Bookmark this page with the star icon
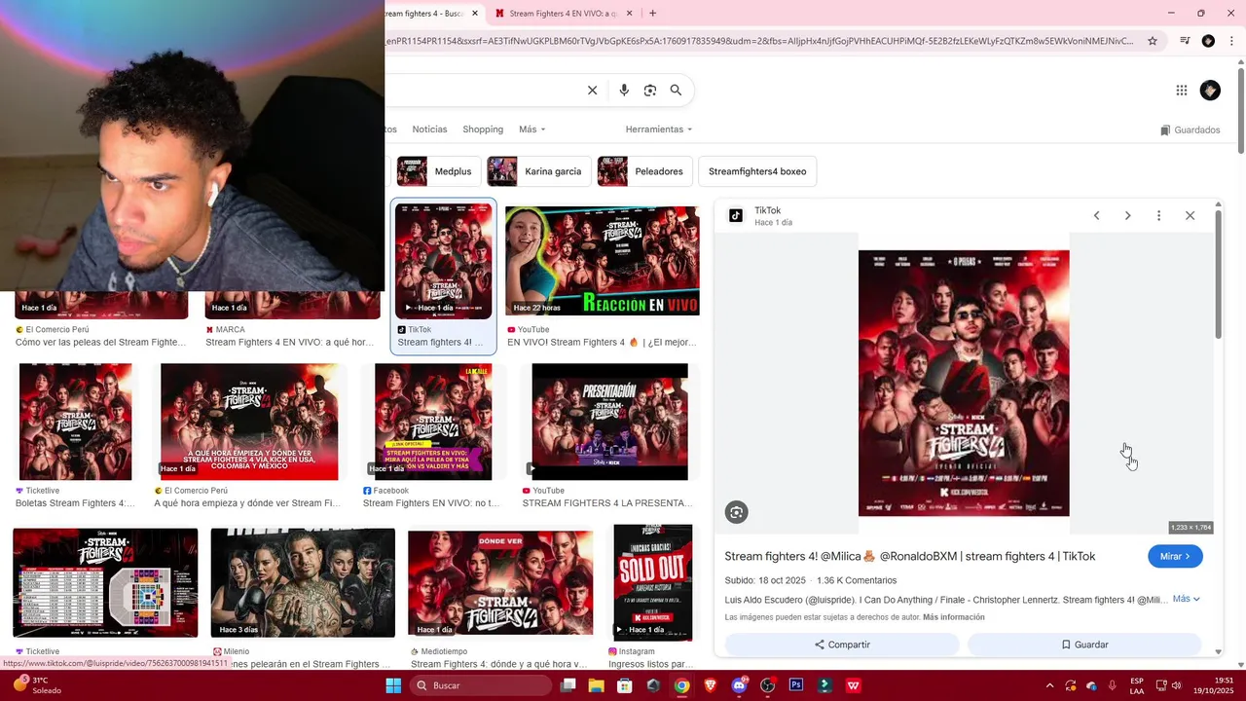This screenshot has width=1246, height=701. coord(1153,41)
